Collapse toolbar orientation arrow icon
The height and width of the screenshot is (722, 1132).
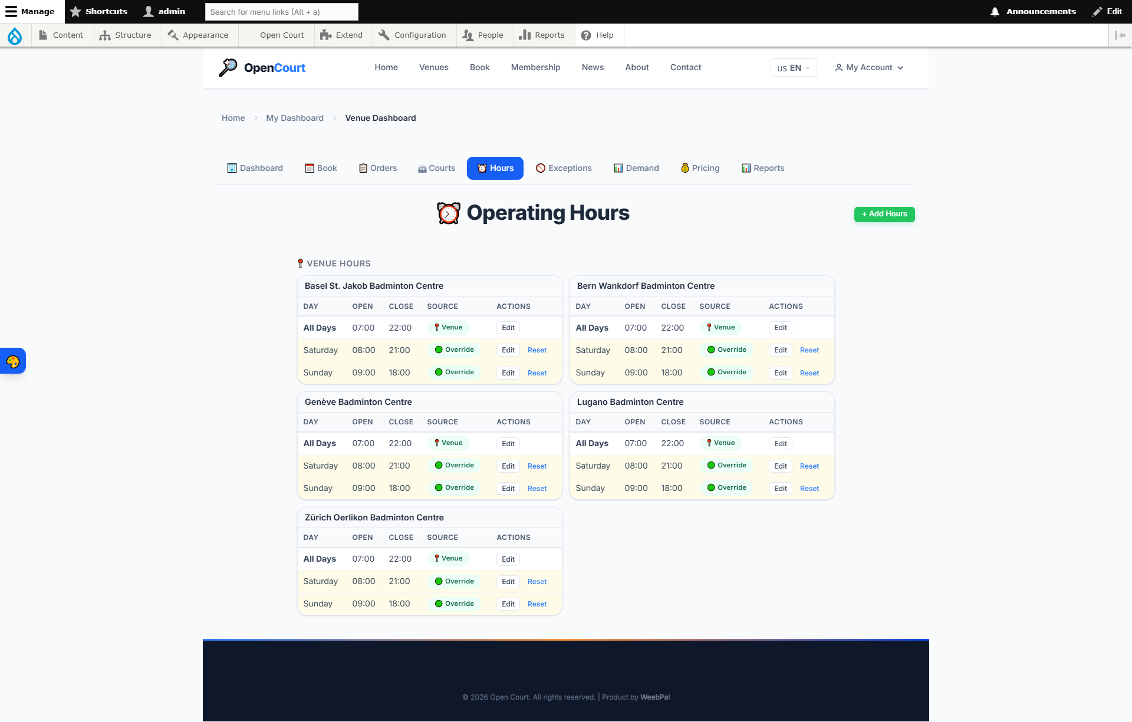pos(1120,35)
